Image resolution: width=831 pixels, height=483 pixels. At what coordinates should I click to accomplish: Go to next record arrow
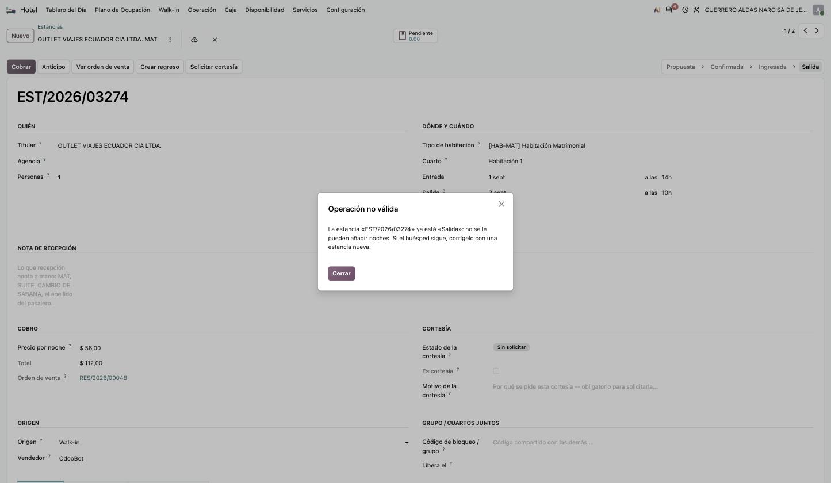pyautogui.click(x=817, y=31)
